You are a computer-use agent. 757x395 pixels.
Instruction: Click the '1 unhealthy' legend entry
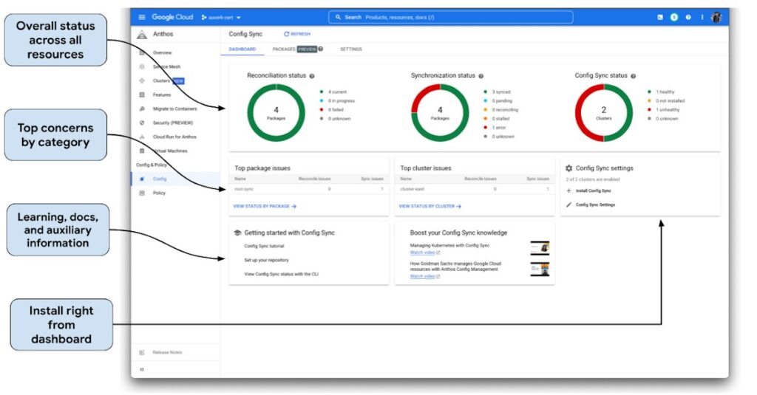click(x=663, y=109)
